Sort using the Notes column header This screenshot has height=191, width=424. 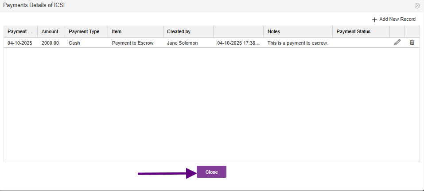pos(274,32)
